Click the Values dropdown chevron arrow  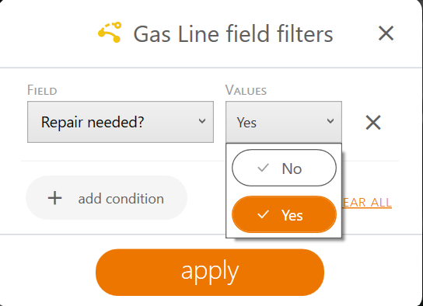point(330,121)
